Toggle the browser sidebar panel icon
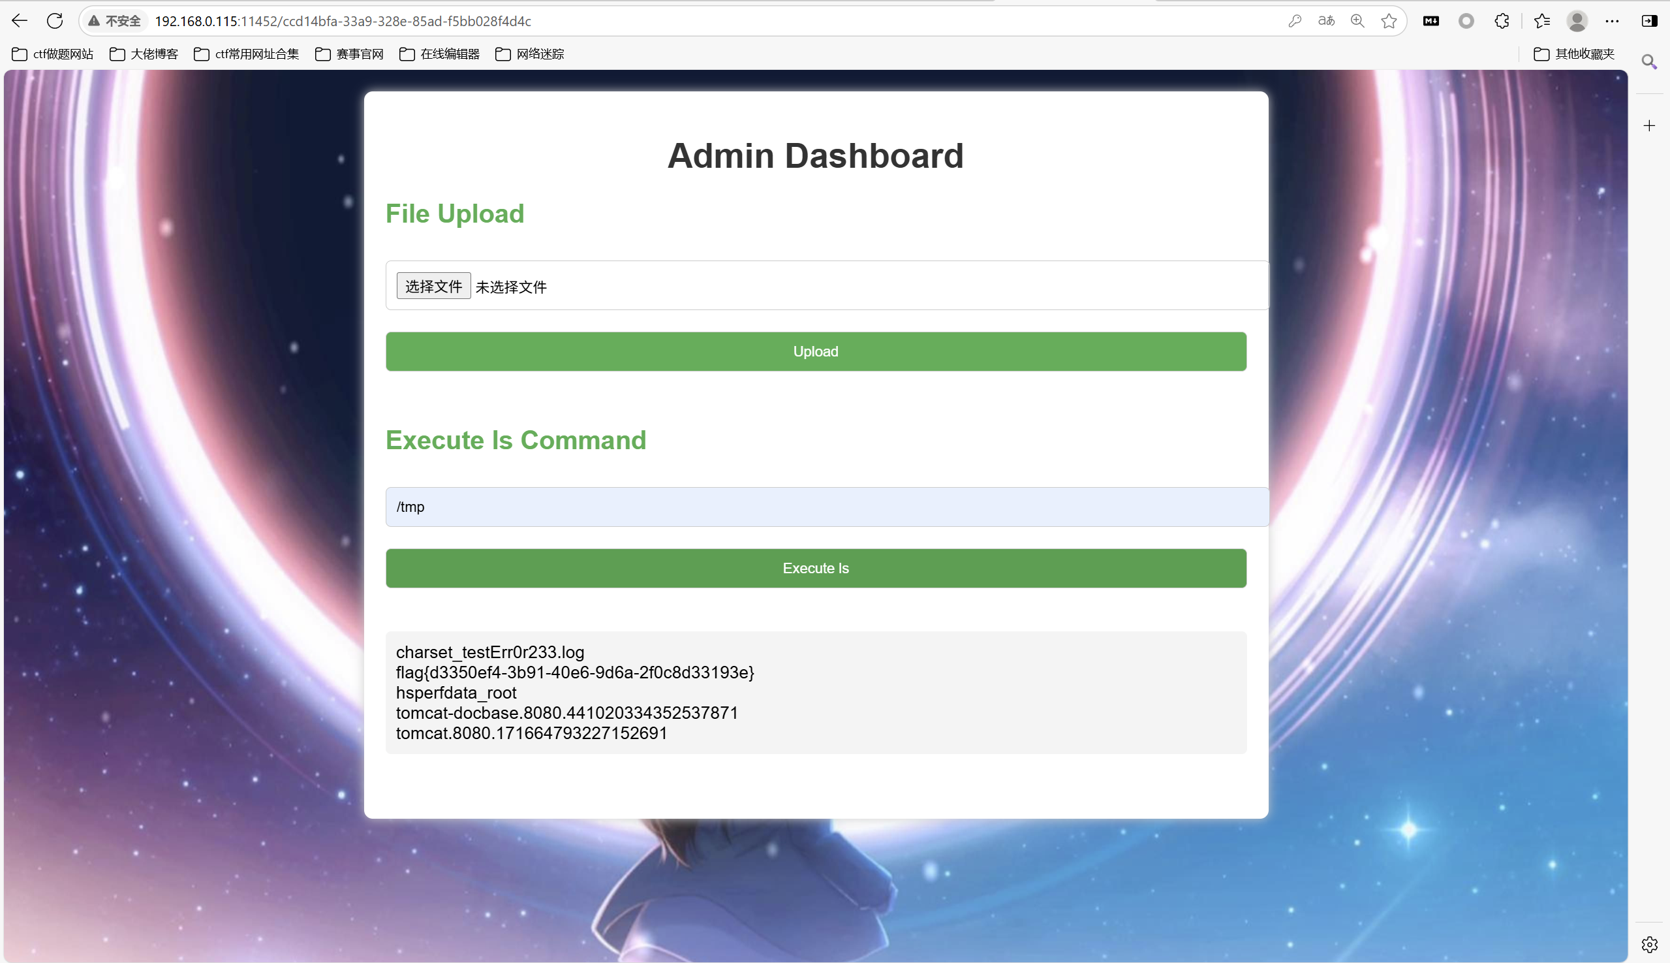This screenshot has height=963, width=1670. [1650, 21]
